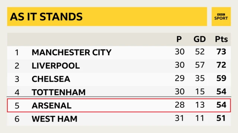Click Manchester City's 73 points value
The width and height of the screenshot is (238, 133).
[221, 52]
